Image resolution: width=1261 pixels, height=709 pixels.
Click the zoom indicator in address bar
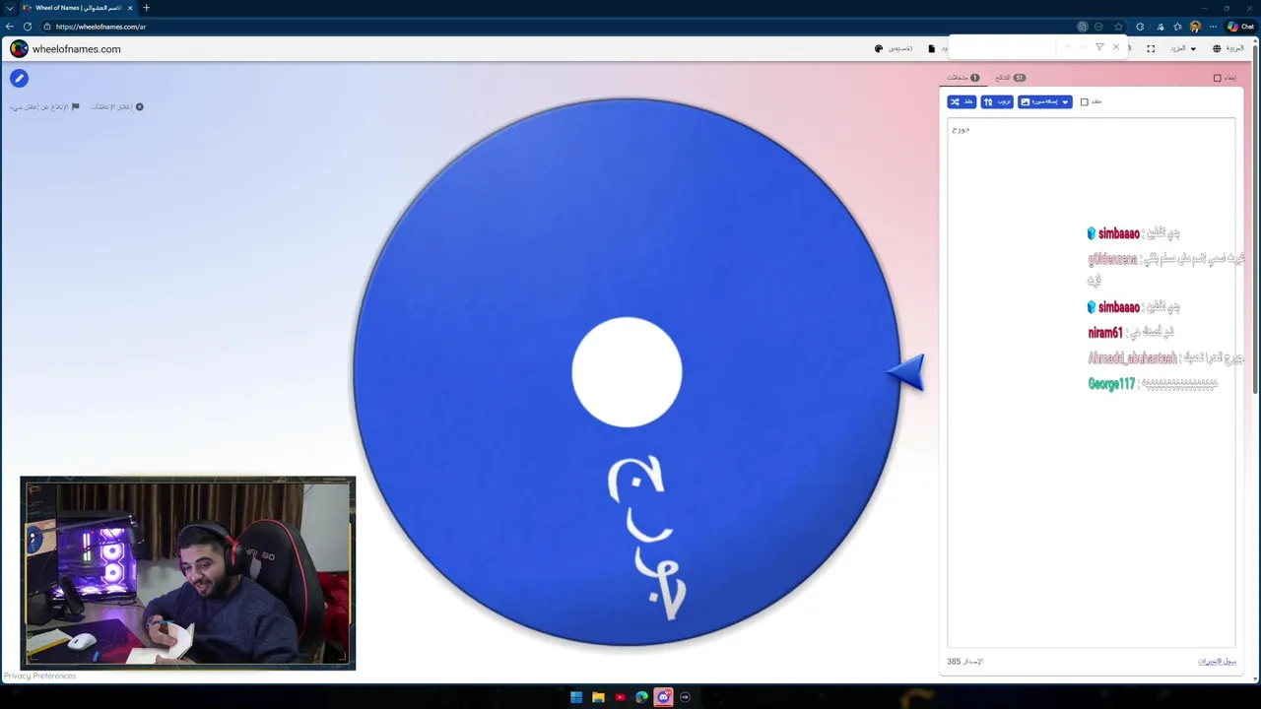1099,27
